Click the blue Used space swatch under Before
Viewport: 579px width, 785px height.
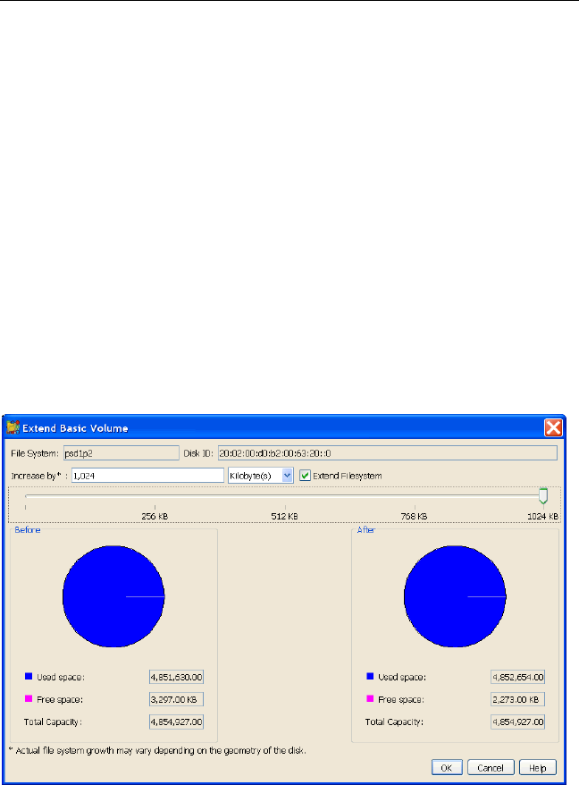29,676
